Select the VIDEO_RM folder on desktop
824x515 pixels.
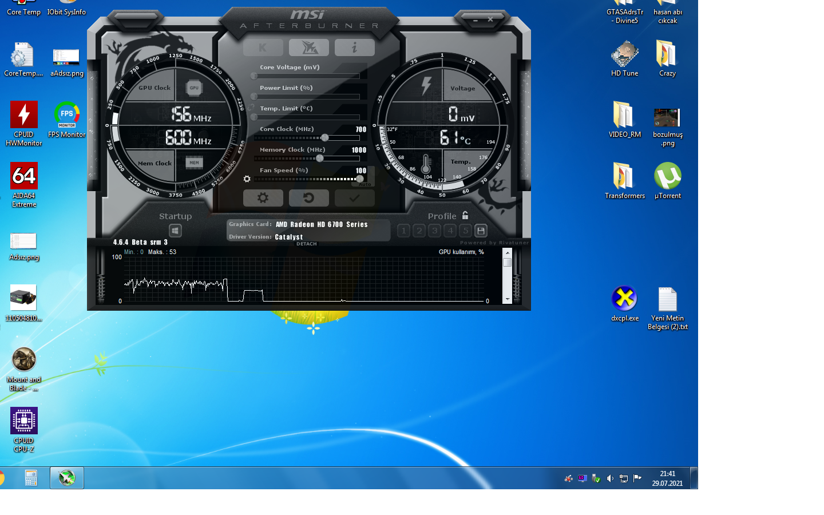point(624,120)
